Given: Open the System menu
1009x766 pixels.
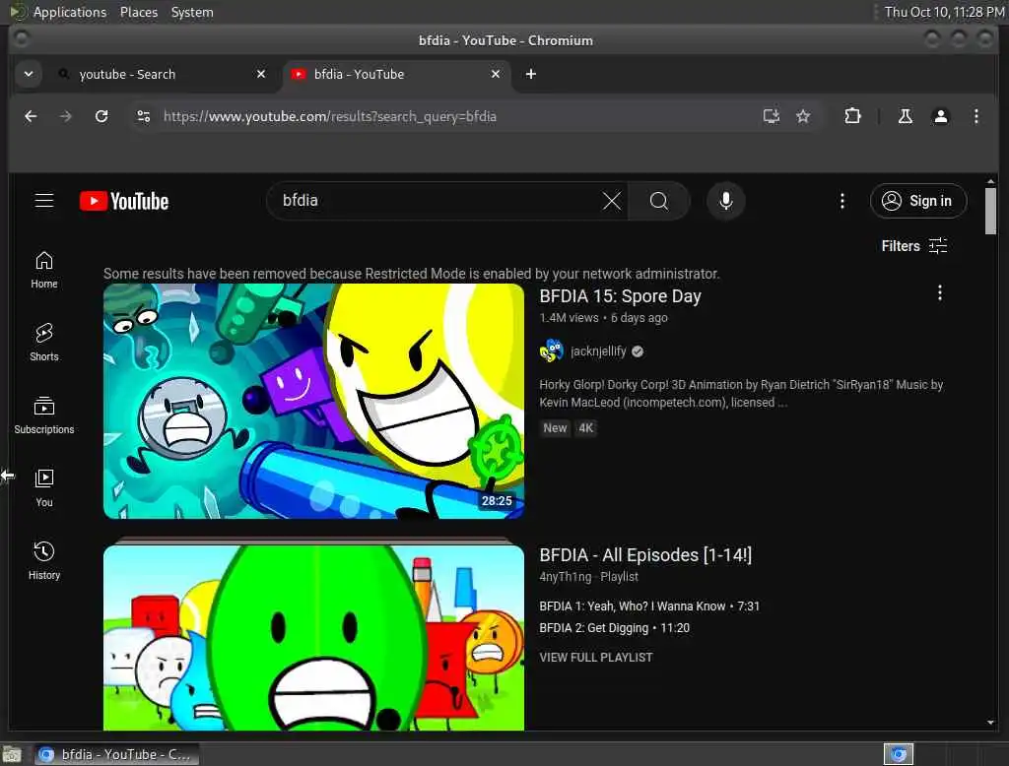Looking at the screenshot, I should (x=192, y=12).
